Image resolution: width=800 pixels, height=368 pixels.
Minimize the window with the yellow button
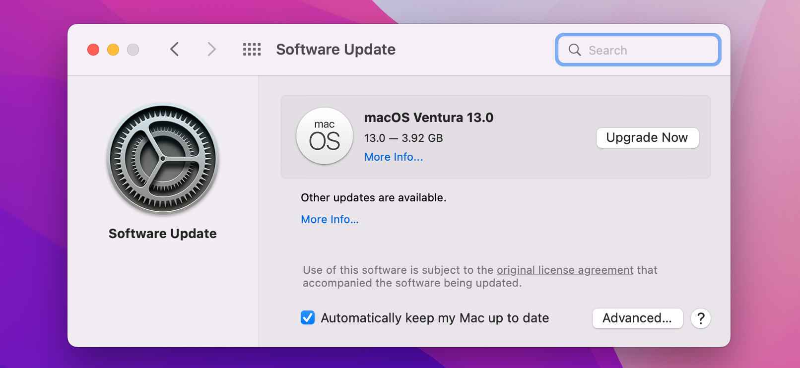pyautogui.click(x=113, y=50)
